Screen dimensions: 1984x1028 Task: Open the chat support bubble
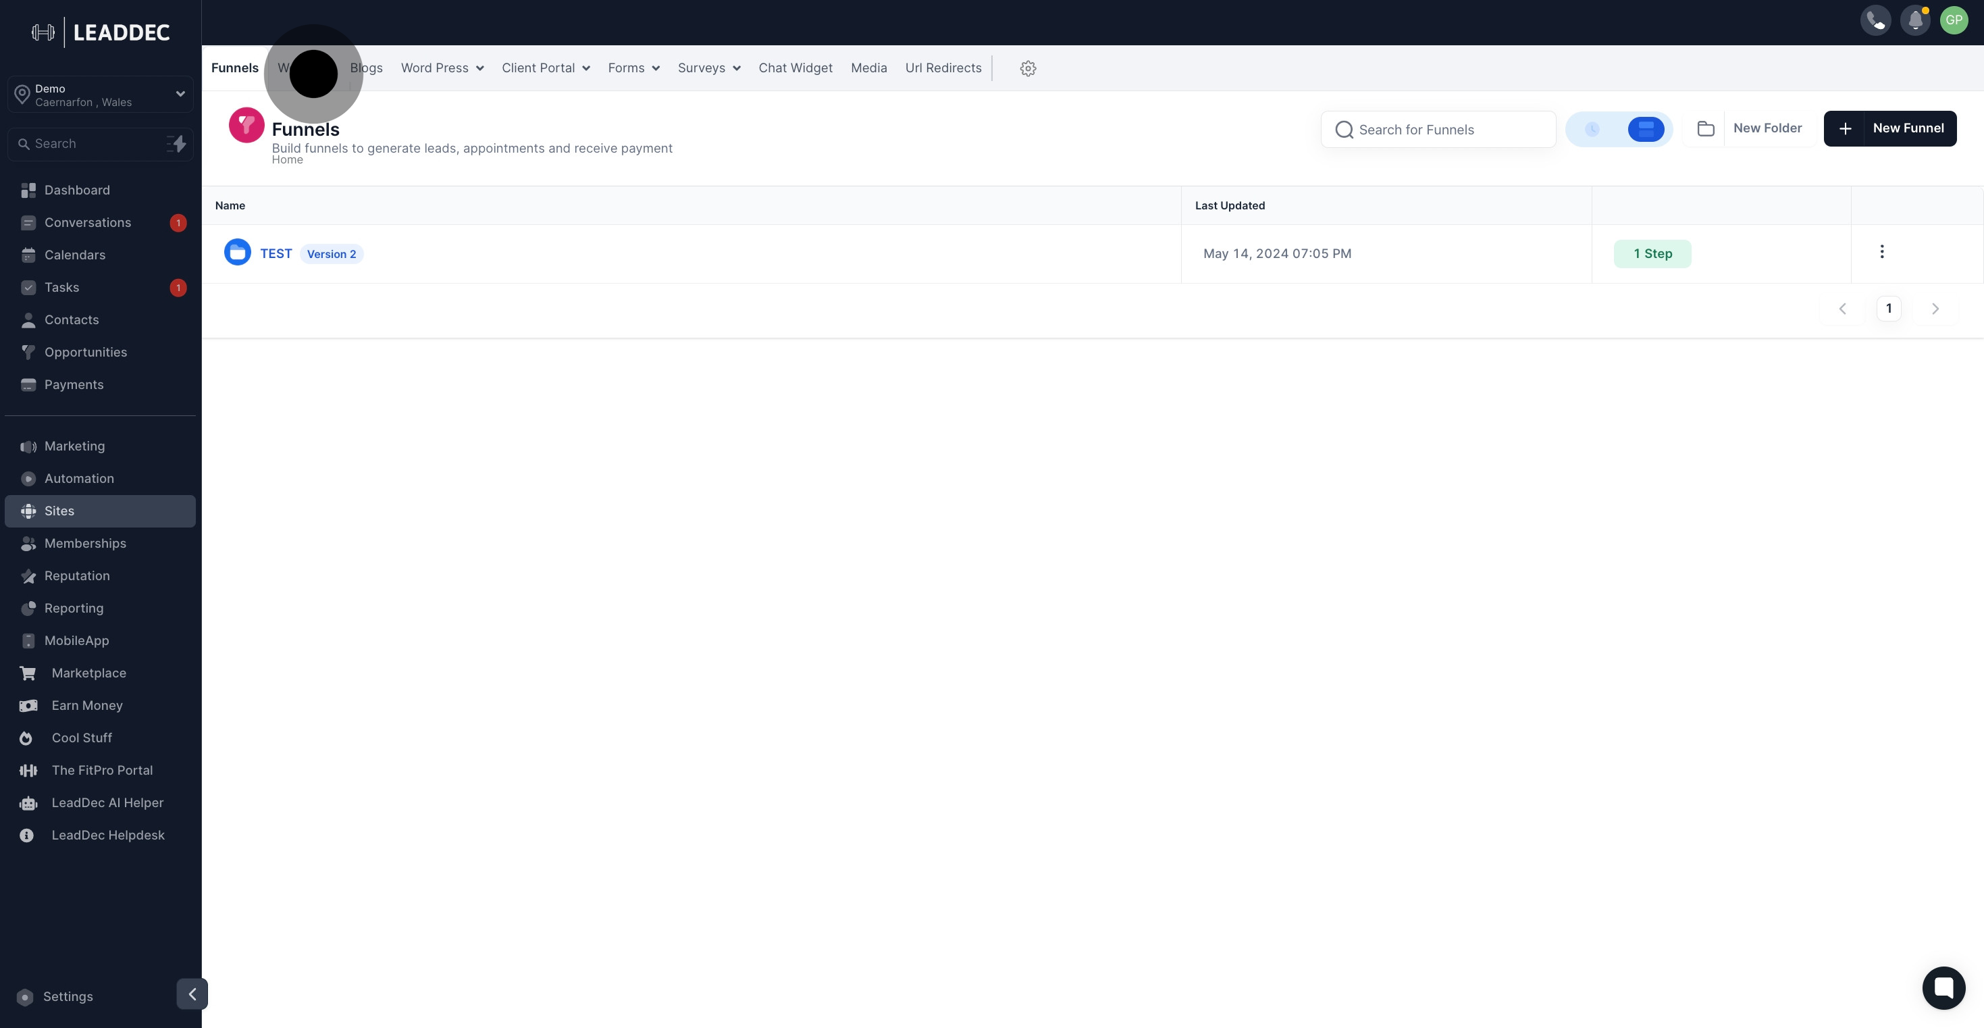1943,988
